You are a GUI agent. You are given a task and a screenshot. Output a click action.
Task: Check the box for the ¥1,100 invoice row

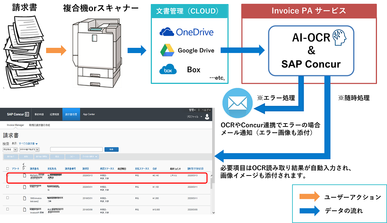7,187
